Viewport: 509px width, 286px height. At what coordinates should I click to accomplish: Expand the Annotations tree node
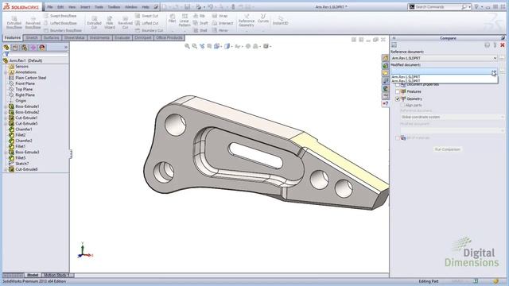6,72
